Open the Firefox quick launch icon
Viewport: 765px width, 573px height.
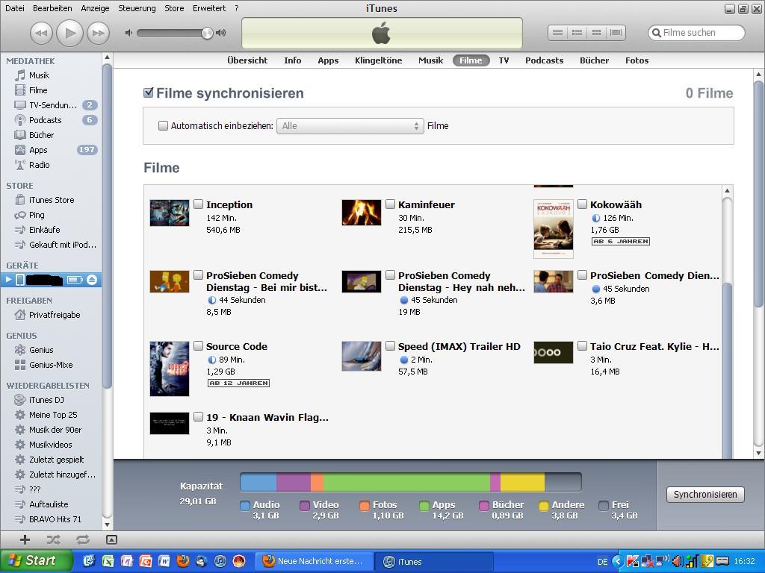pos(183,561)
